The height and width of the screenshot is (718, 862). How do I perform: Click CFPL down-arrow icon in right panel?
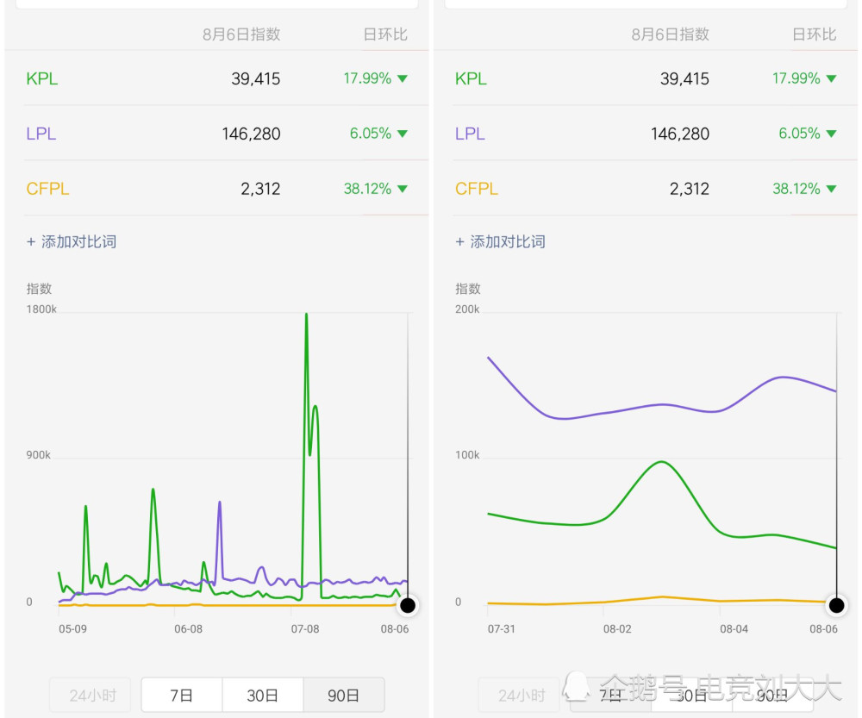point(831,189)
